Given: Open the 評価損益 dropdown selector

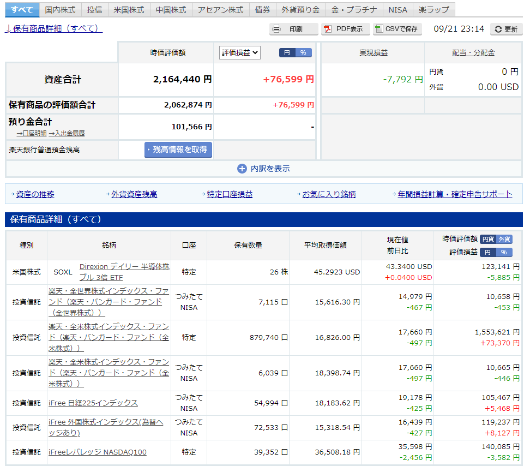Looking at the screenshot, I should 240,52.
